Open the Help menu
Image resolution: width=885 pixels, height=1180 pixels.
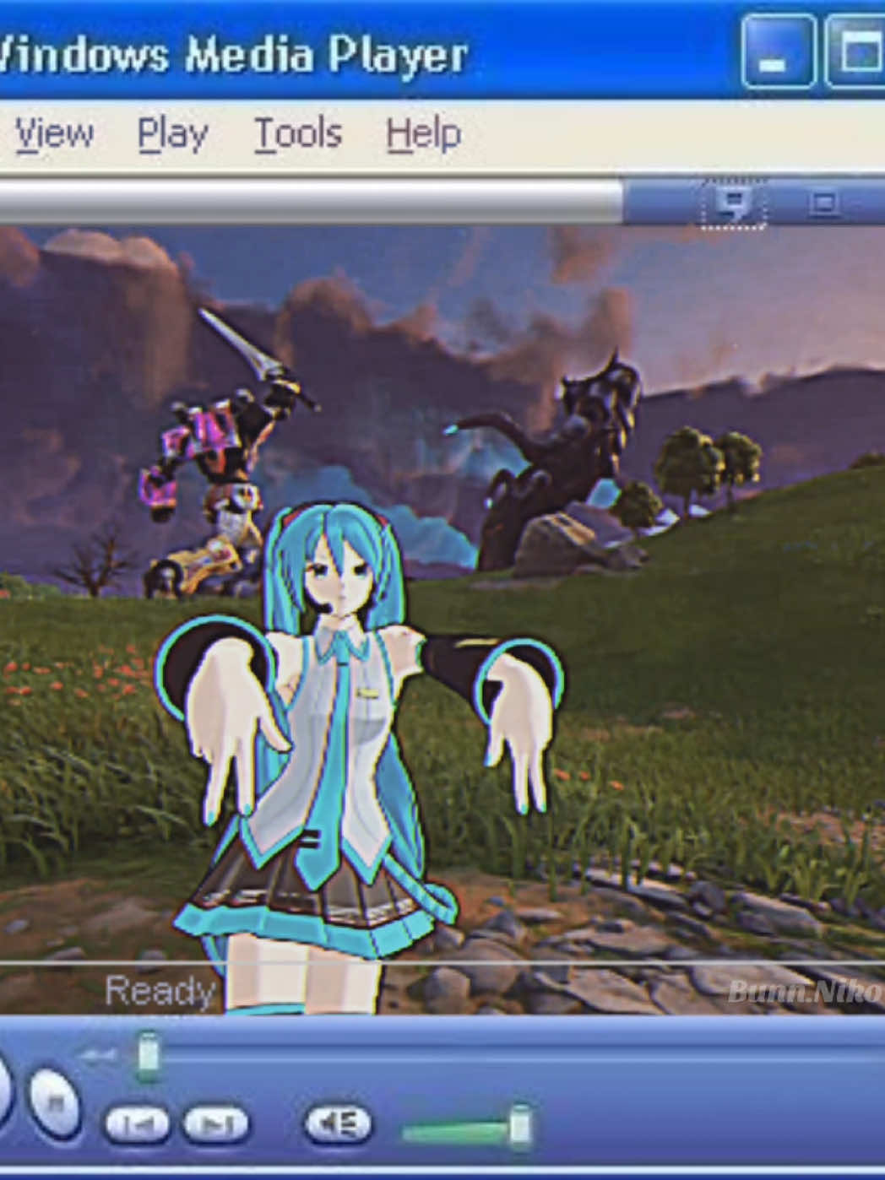click(423, 133)
